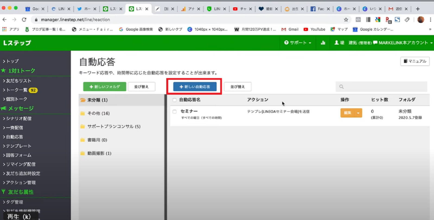Click the Lステップ logo
Viewport: 434px width, 220px height.
pos(17,43)
